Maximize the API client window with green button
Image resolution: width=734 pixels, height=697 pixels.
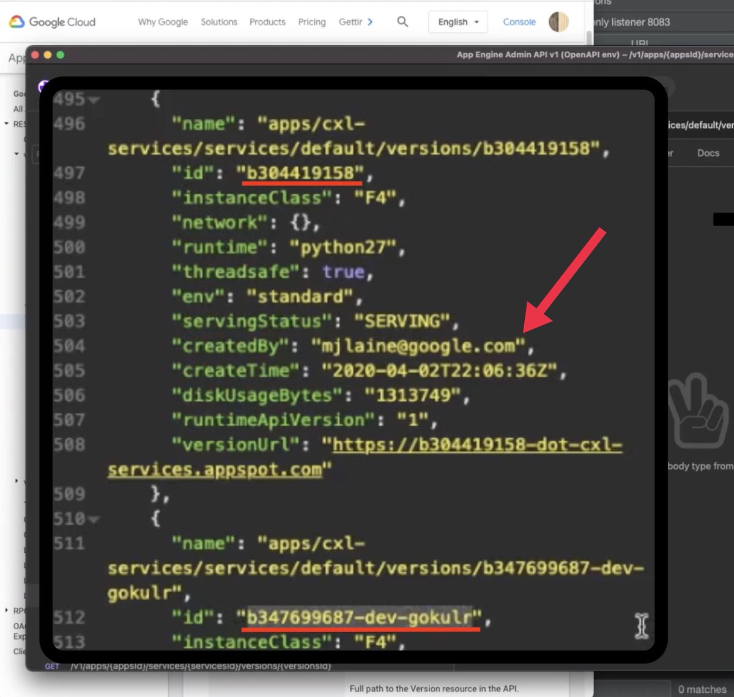click(x=60, y=55)
